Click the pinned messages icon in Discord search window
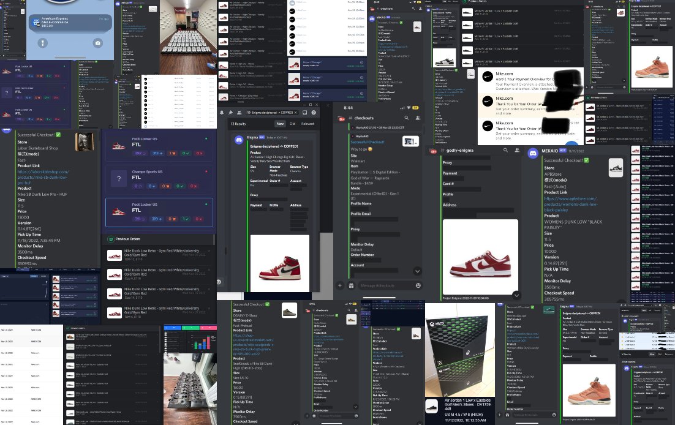 231,113
